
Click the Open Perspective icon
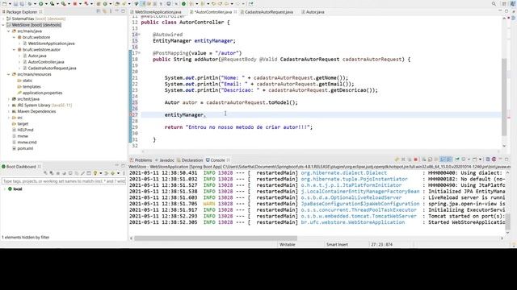point(504,3)
